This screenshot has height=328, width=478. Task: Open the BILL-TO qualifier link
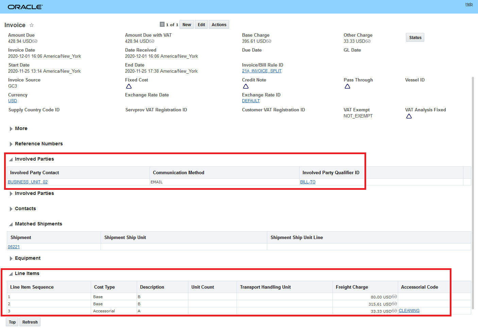tap(308, 182)
